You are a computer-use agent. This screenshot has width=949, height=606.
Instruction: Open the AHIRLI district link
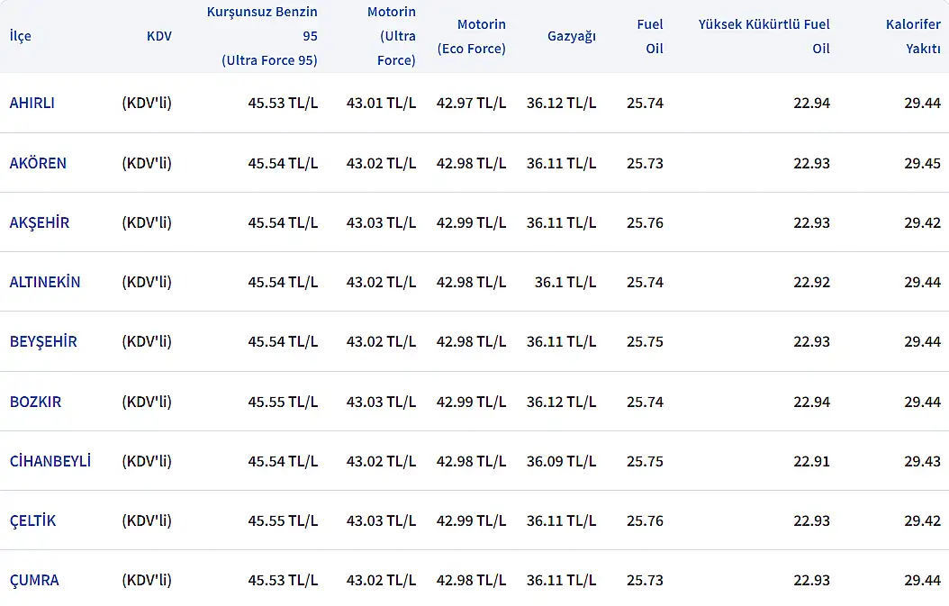click(x=32, y=103)
